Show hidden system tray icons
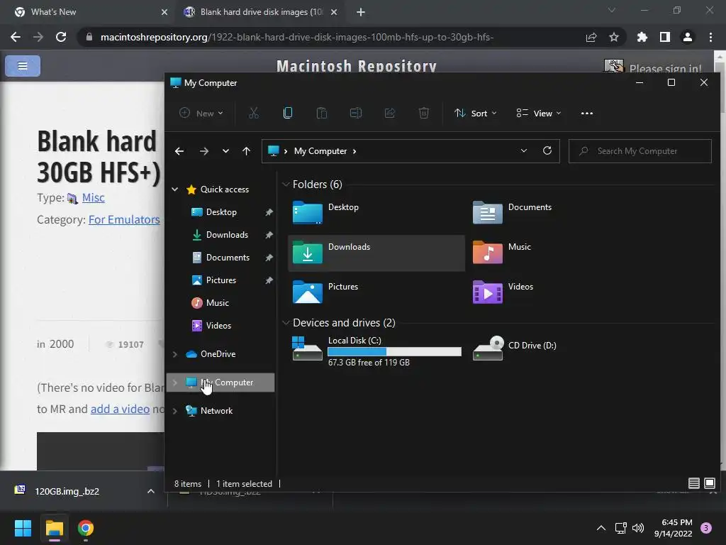The image size is (726, 545). pos(601,528)
